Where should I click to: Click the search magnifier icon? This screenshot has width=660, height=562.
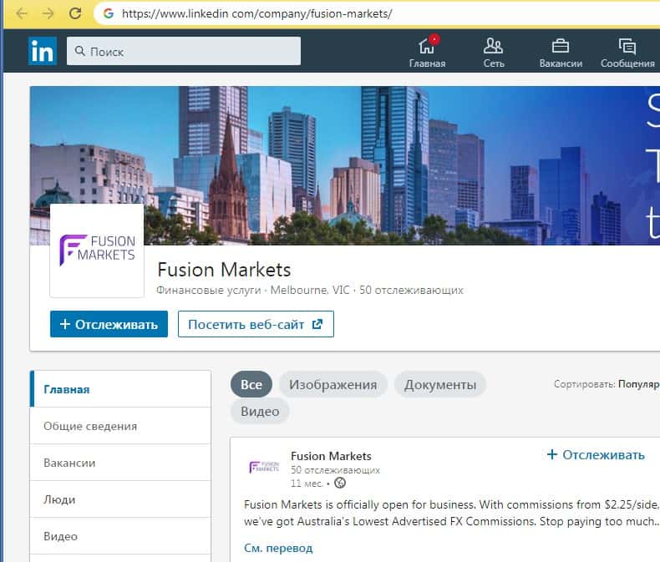(79, 51)
